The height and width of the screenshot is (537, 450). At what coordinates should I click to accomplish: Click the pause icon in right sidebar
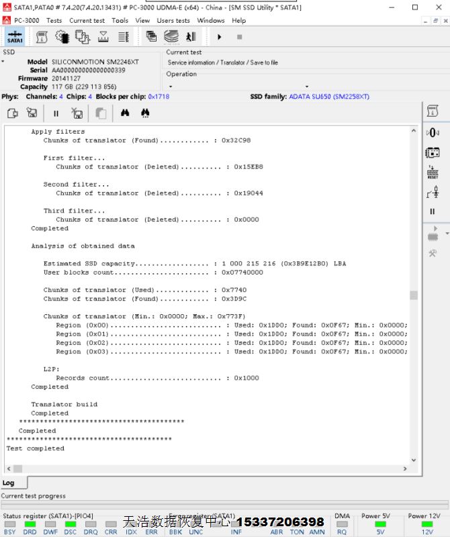(x=433, y=211)
